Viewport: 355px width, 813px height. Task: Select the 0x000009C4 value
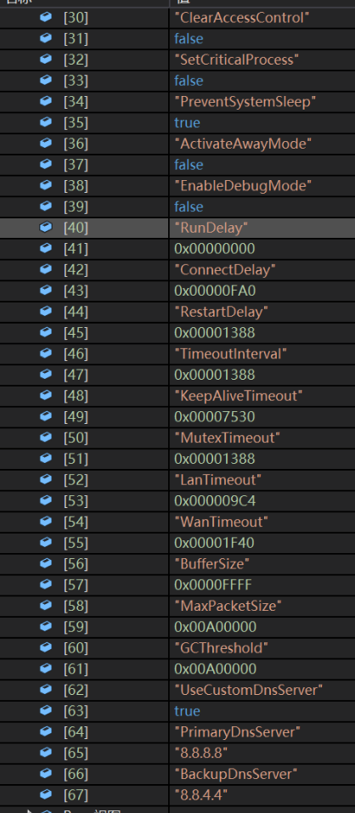click(x=215, y=501)
